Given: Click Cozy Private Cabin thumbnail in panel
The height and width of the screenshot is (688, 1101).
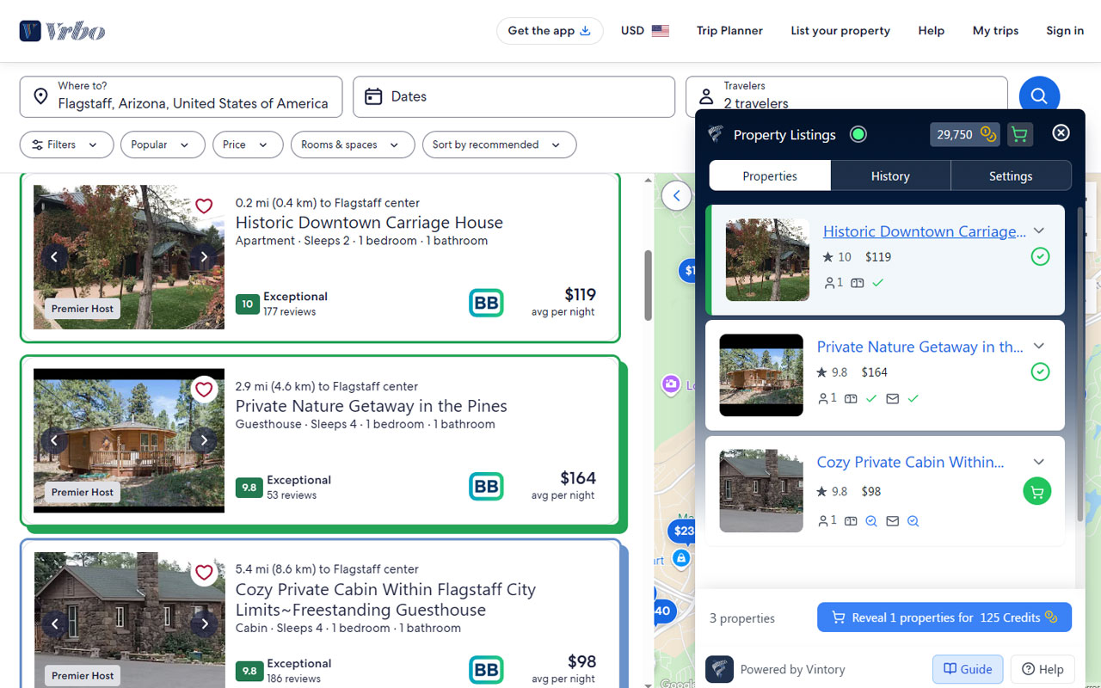Looking at the screenshot, I should click(761, 491).
